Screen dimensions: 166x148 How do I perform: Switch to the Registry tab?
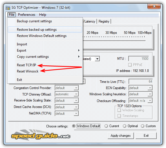104,21
